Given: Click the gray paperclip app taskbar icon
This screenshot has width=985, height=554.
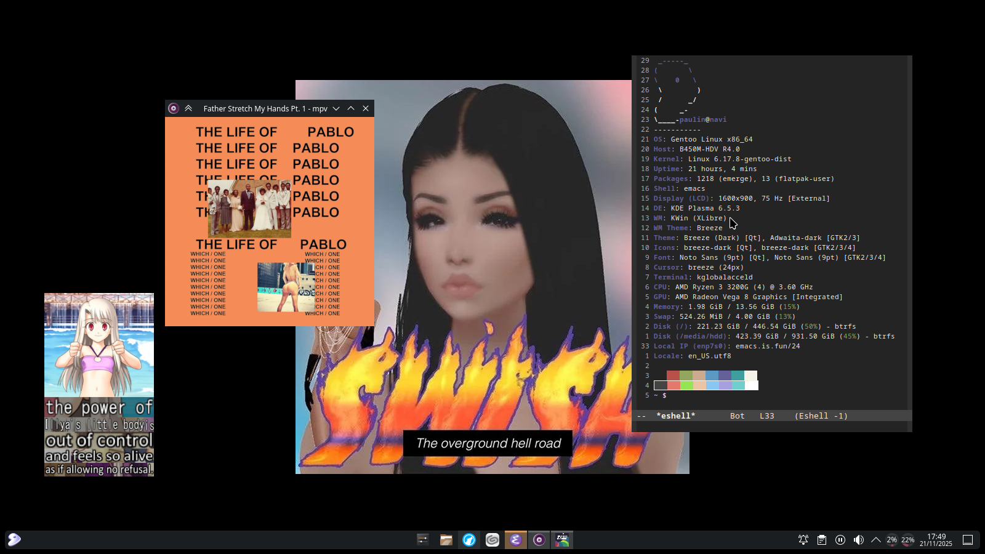Looking at the screenshot, I should [x=492, y=540].
